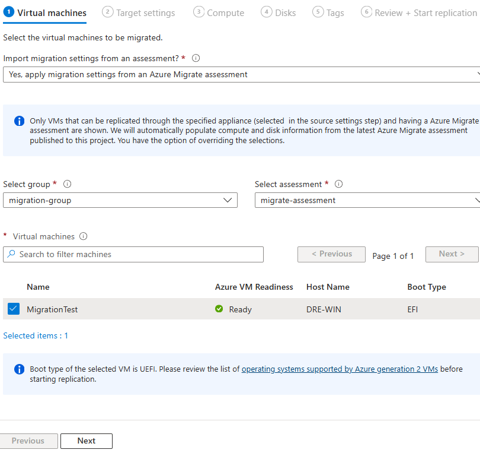Focus the Search to filter machines field
The image size is (480, 456).
point(133,254)
